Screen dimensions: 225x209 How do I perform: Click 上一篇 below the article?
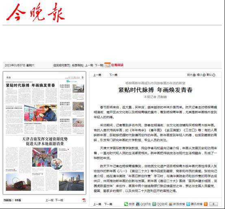tap(97, 204)
